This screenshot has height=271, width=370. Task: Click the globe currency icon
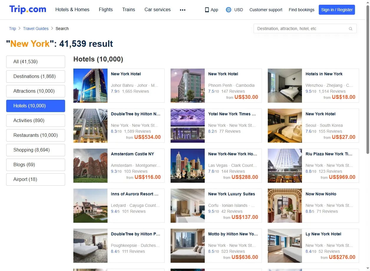point(229,10)
